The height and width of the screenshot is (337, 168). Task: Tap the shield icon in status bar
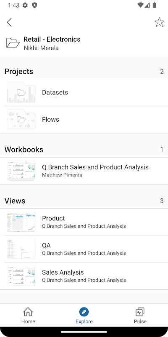pyautogui.click(x=34, y=5)
